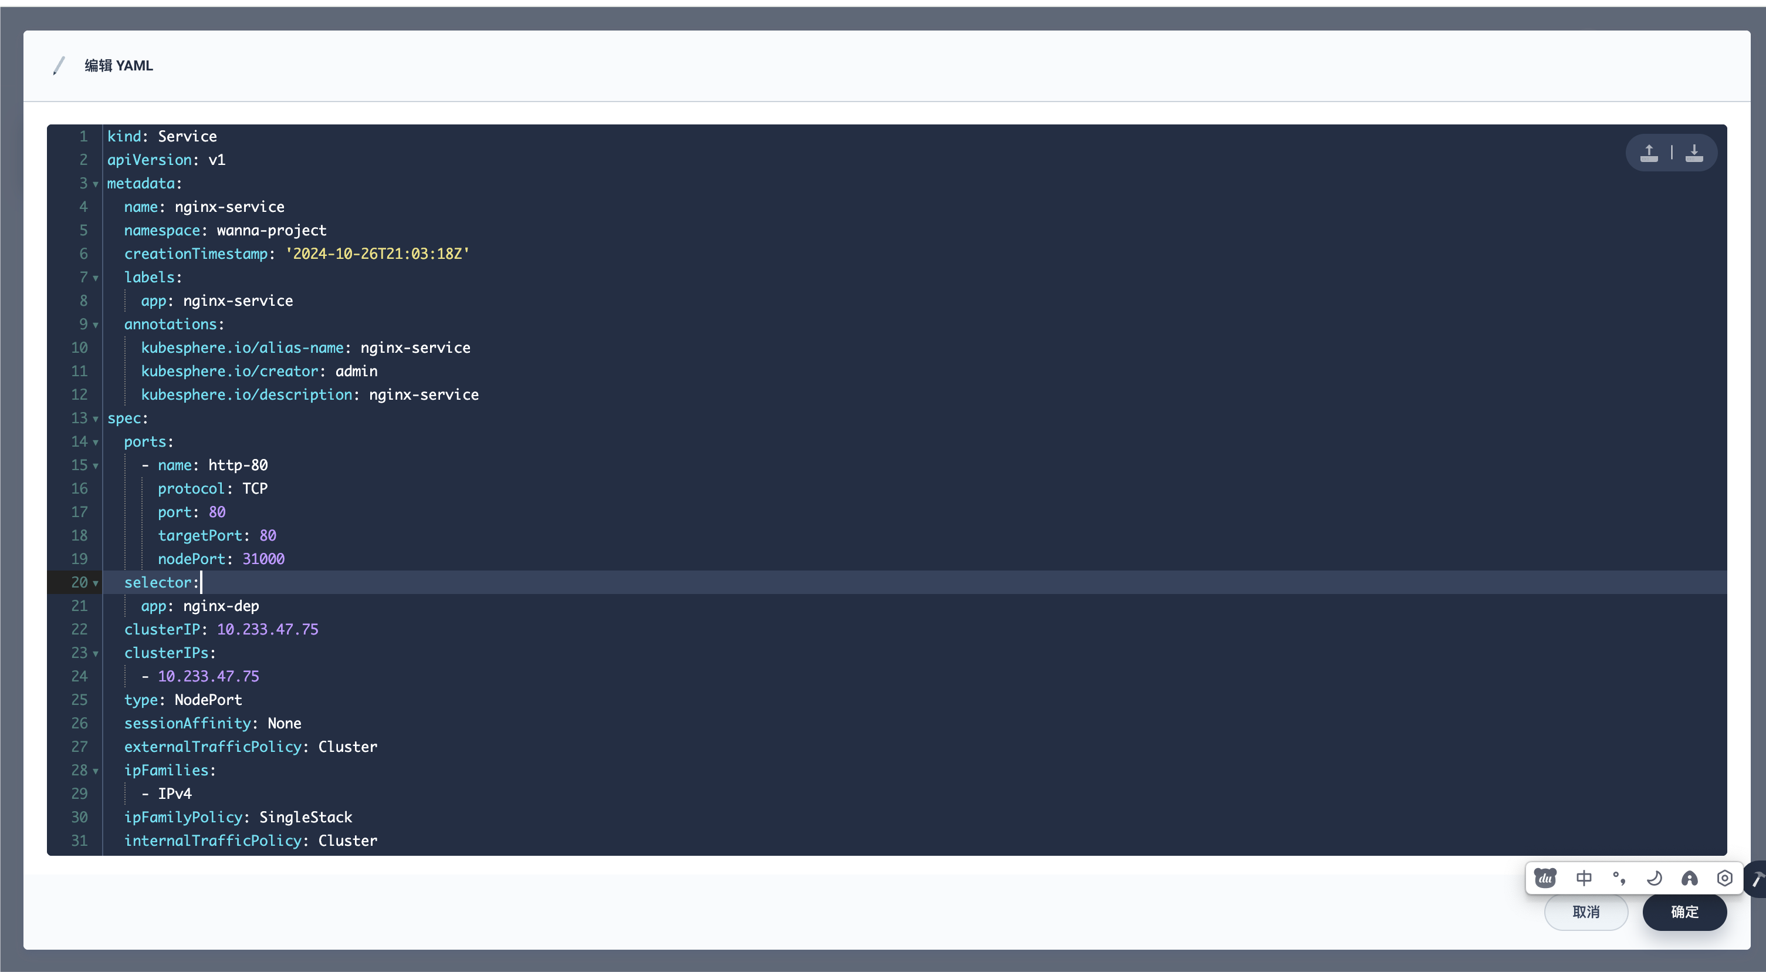1766x972 pixels.
Task: Click the 'name: nginx-service' value
Action: coord(229,207)
